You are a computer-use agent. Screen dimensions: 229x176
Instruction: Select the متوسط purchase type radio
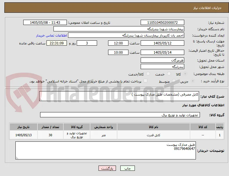pyautogui.click(x=174, y=81)
